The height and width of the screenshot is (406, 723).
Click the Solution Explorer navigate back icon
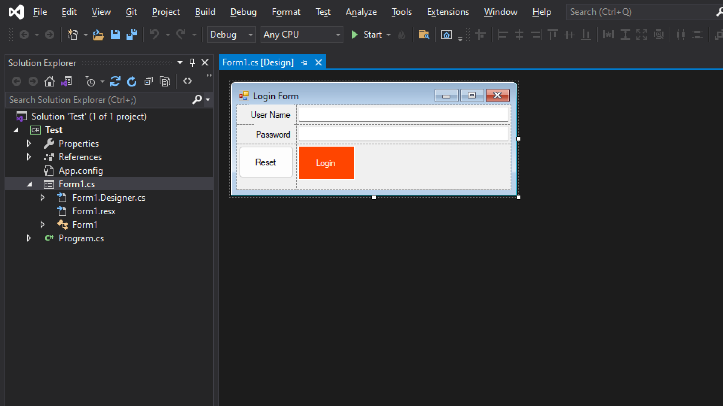17,81
